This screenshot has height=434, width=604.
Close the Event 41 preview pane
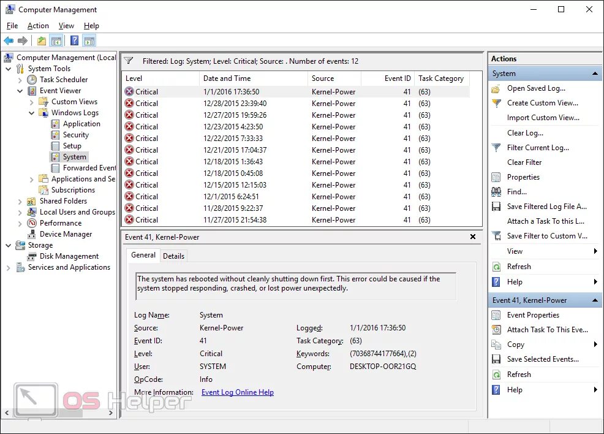473,237
